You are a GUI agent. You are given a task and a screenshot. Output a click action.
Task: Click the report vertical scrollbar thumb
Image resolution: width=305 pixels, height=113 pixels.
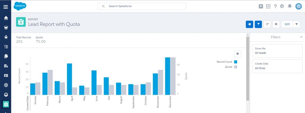[248, 68]
